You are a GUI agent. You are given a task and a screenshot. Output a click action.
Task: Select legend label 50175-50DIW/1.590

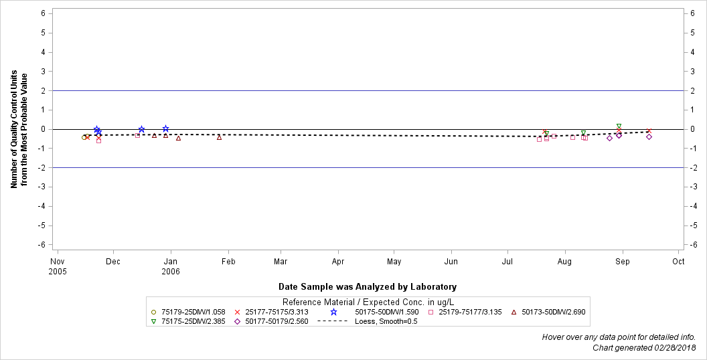click(x=388, y=312)
